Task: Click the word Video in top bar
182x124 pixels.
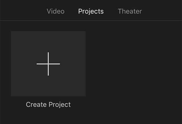Action: [55, 11]
